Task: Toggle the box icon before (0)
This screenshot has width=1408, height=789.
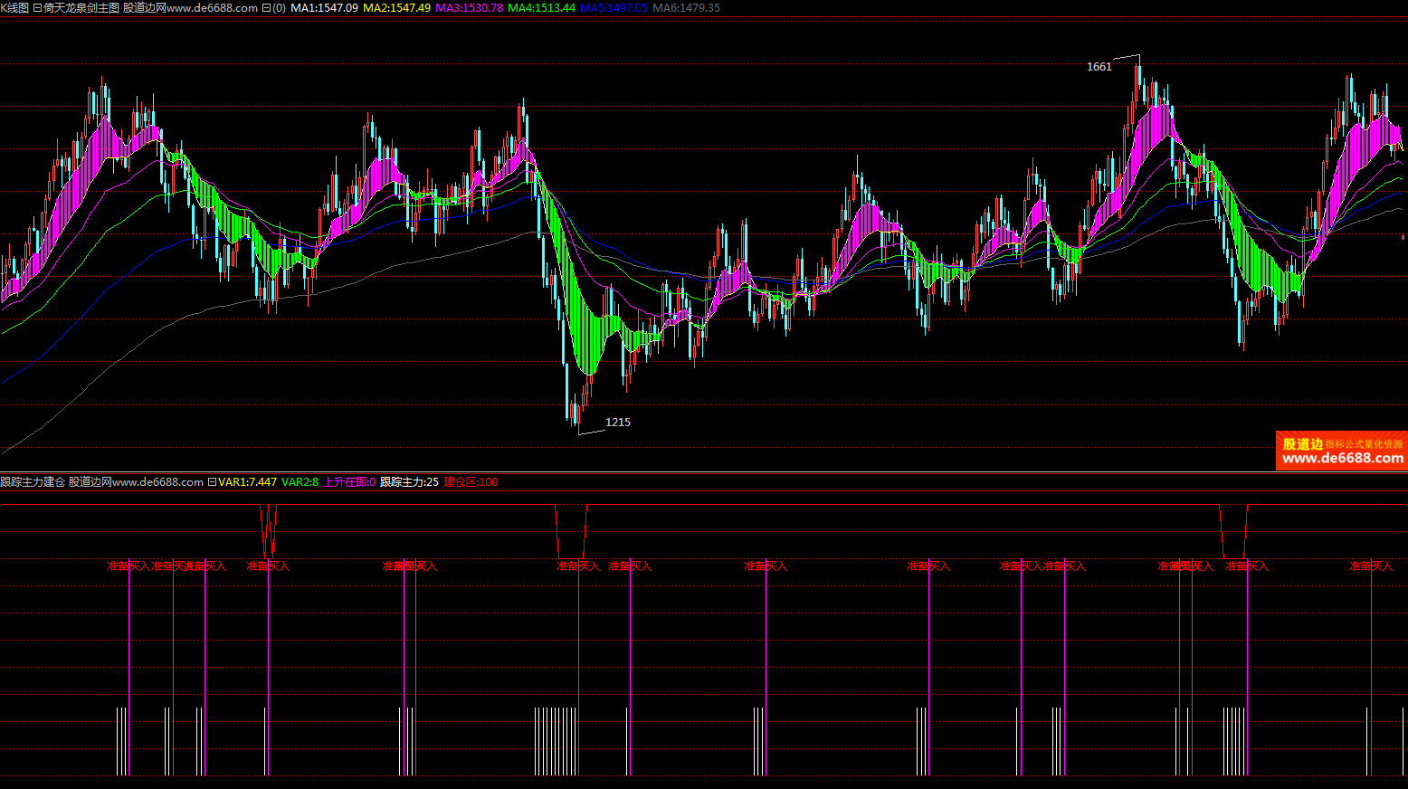Action: (x=266, y=8)
